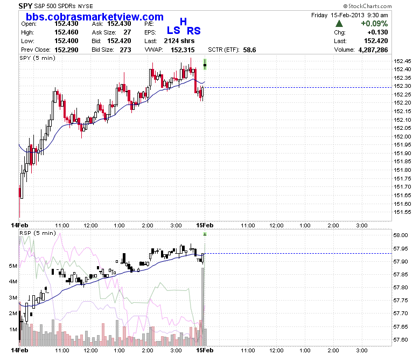
Task: Click the 1M volume axis label
Action: pyautogui.click(x=13, y=330)
